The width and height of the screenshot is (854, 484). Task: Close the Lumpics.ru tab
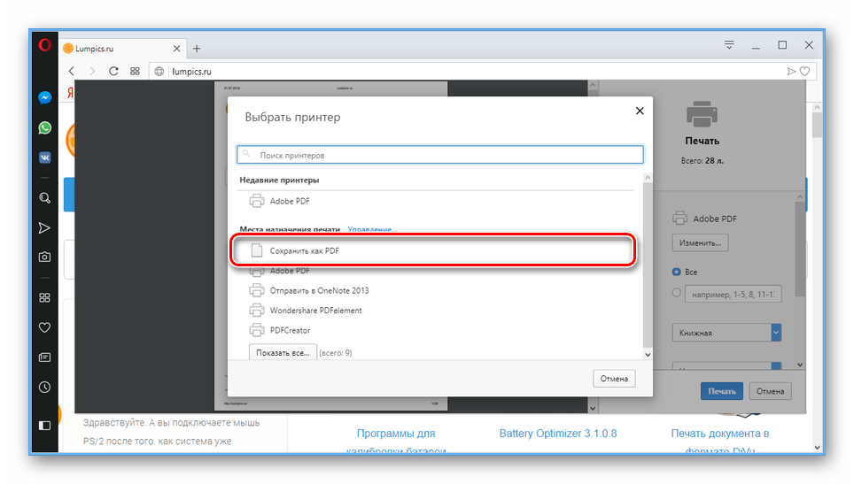click(x=176, y=49)
